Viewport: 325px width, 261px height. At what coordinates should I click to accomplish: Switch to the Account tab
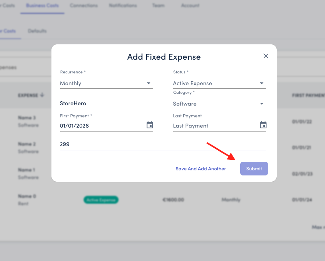[x=190, y=6]
